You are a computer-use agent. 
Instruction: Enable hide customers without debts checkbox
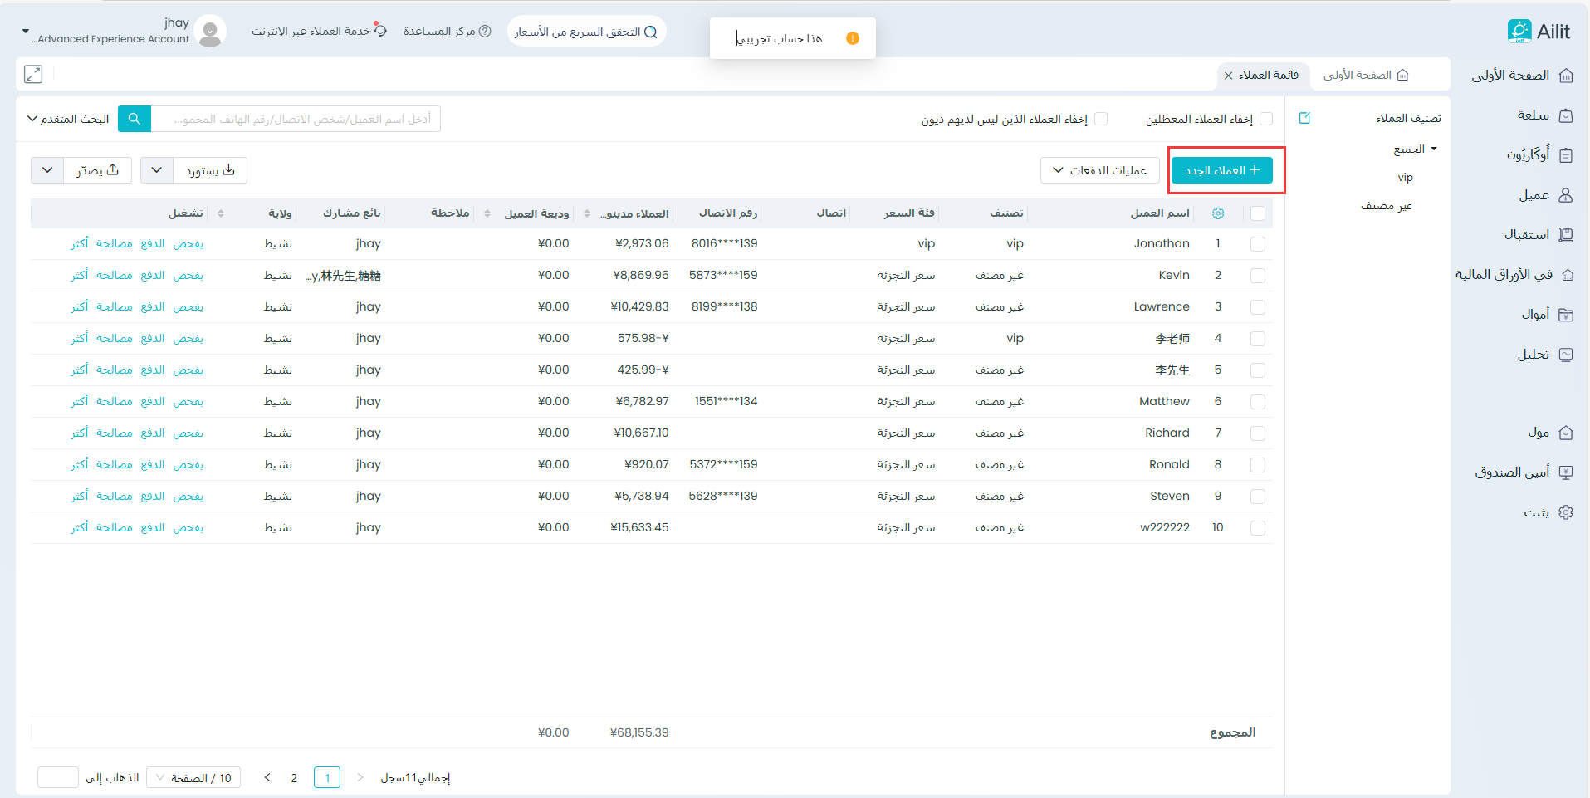(1101, 119)
